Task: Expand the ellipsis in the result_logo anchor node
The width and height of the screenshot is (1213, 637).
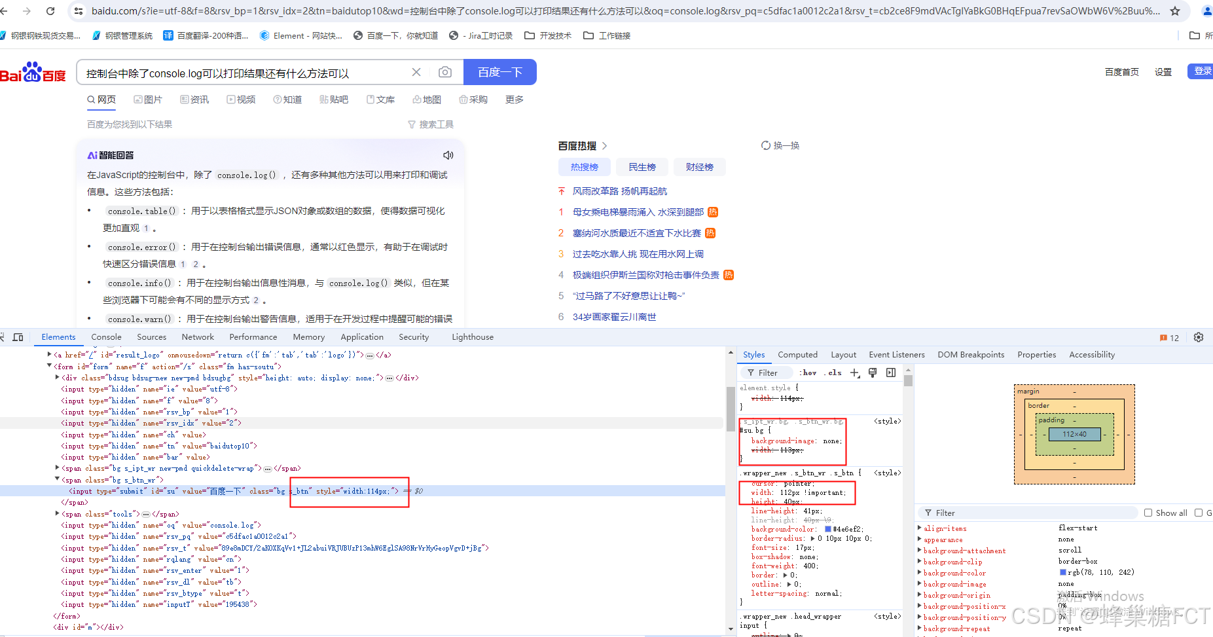Action: point(370,355)
